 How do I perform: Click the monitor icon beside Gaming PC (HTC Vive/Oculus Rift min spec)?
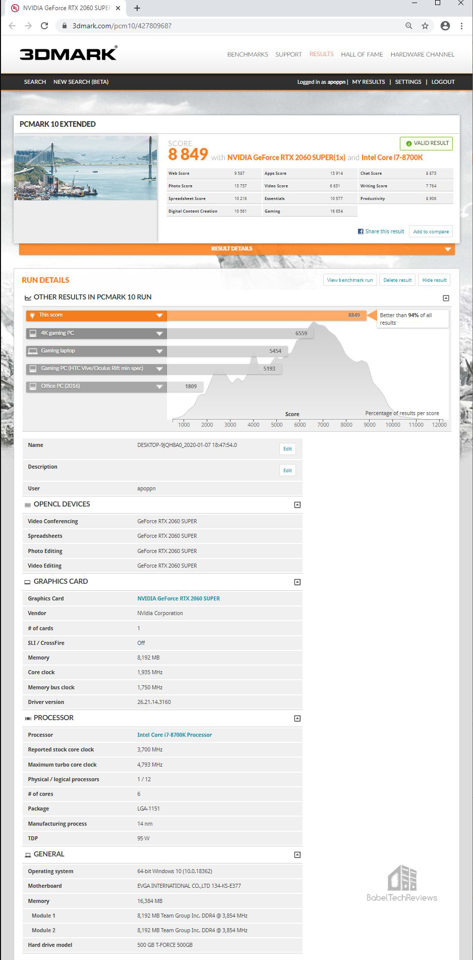(33, 369)
